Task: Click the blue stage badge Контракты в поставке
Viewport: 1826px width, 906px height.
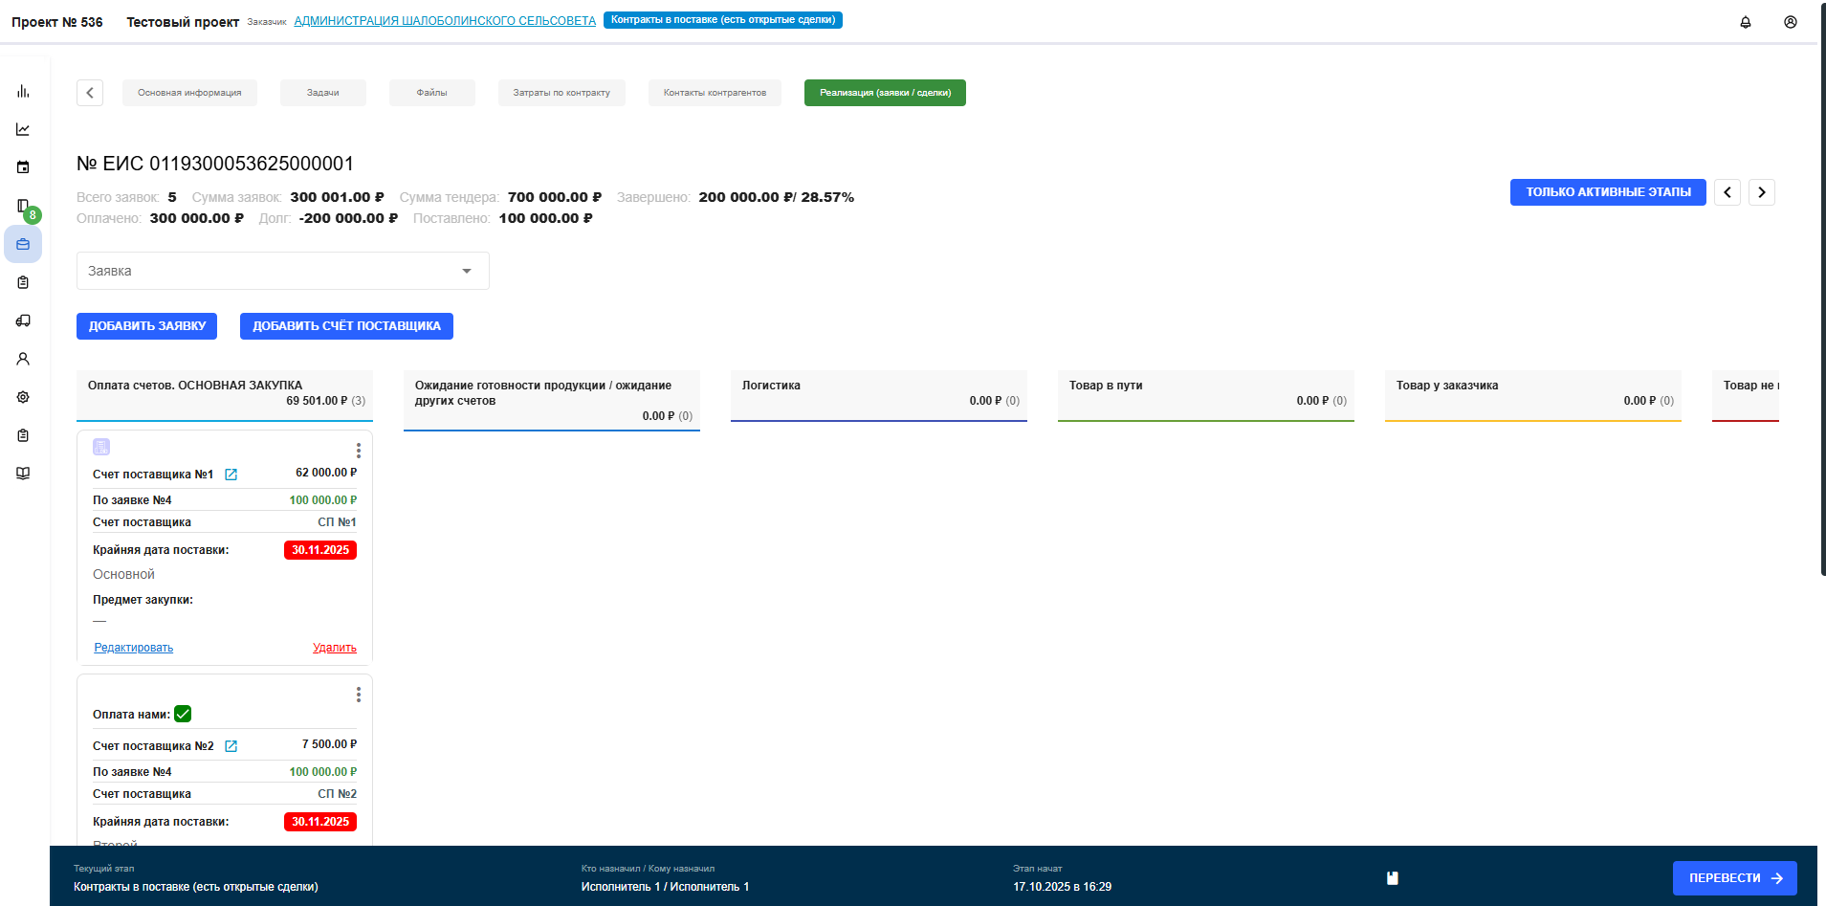Action: pos(723,20)
